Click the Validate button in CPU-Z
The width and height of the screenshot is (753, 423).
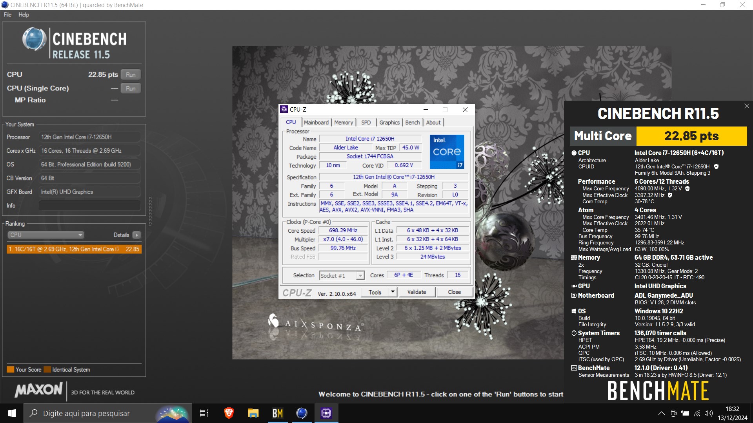click(x=417, y=292)
